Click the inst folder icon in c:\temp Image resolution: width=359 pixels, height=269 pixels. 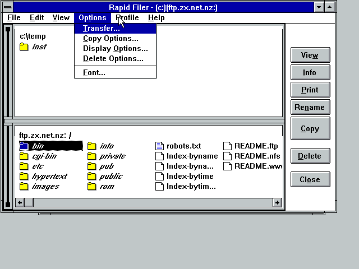point(24,47)
